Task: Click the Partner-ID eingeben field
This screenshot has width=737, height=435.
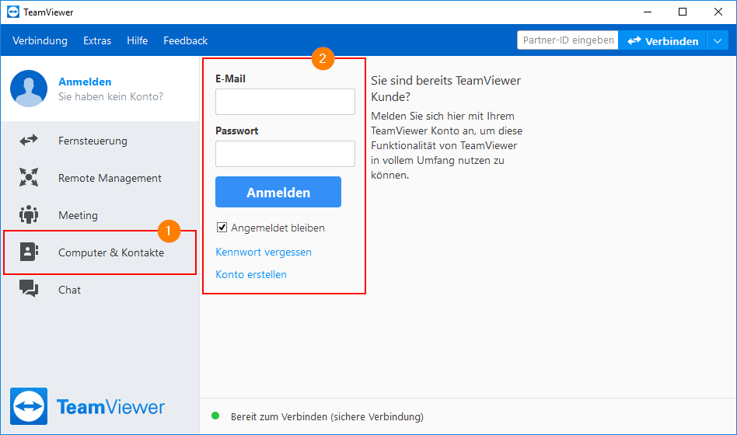Action: coord(568,40)
